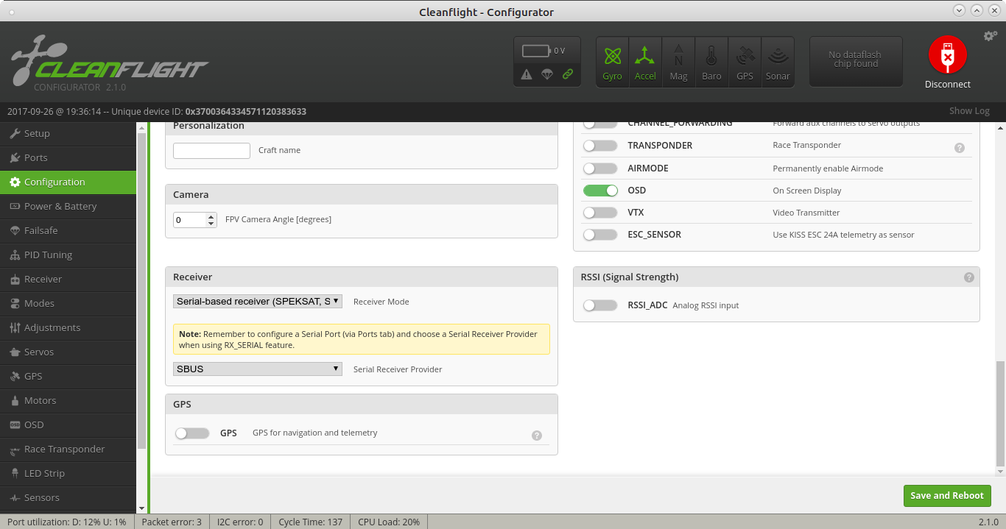Image resolution: width=1006 pixels, height=529 pixels.
Task: Click the sidebar scrollbar up arrow
Action: coord(141,127)
